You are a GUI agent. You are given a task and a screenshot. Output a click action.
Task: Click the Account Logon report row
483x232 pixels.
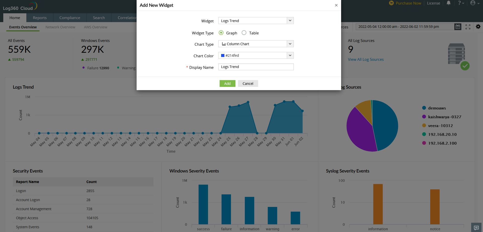[x=83, y=200]
